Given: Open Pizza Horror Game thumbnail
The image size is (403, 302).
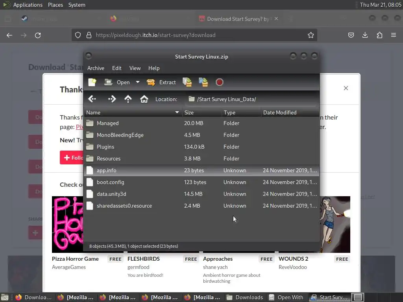Looking at the screenshot, I should (x=68, y=225).
